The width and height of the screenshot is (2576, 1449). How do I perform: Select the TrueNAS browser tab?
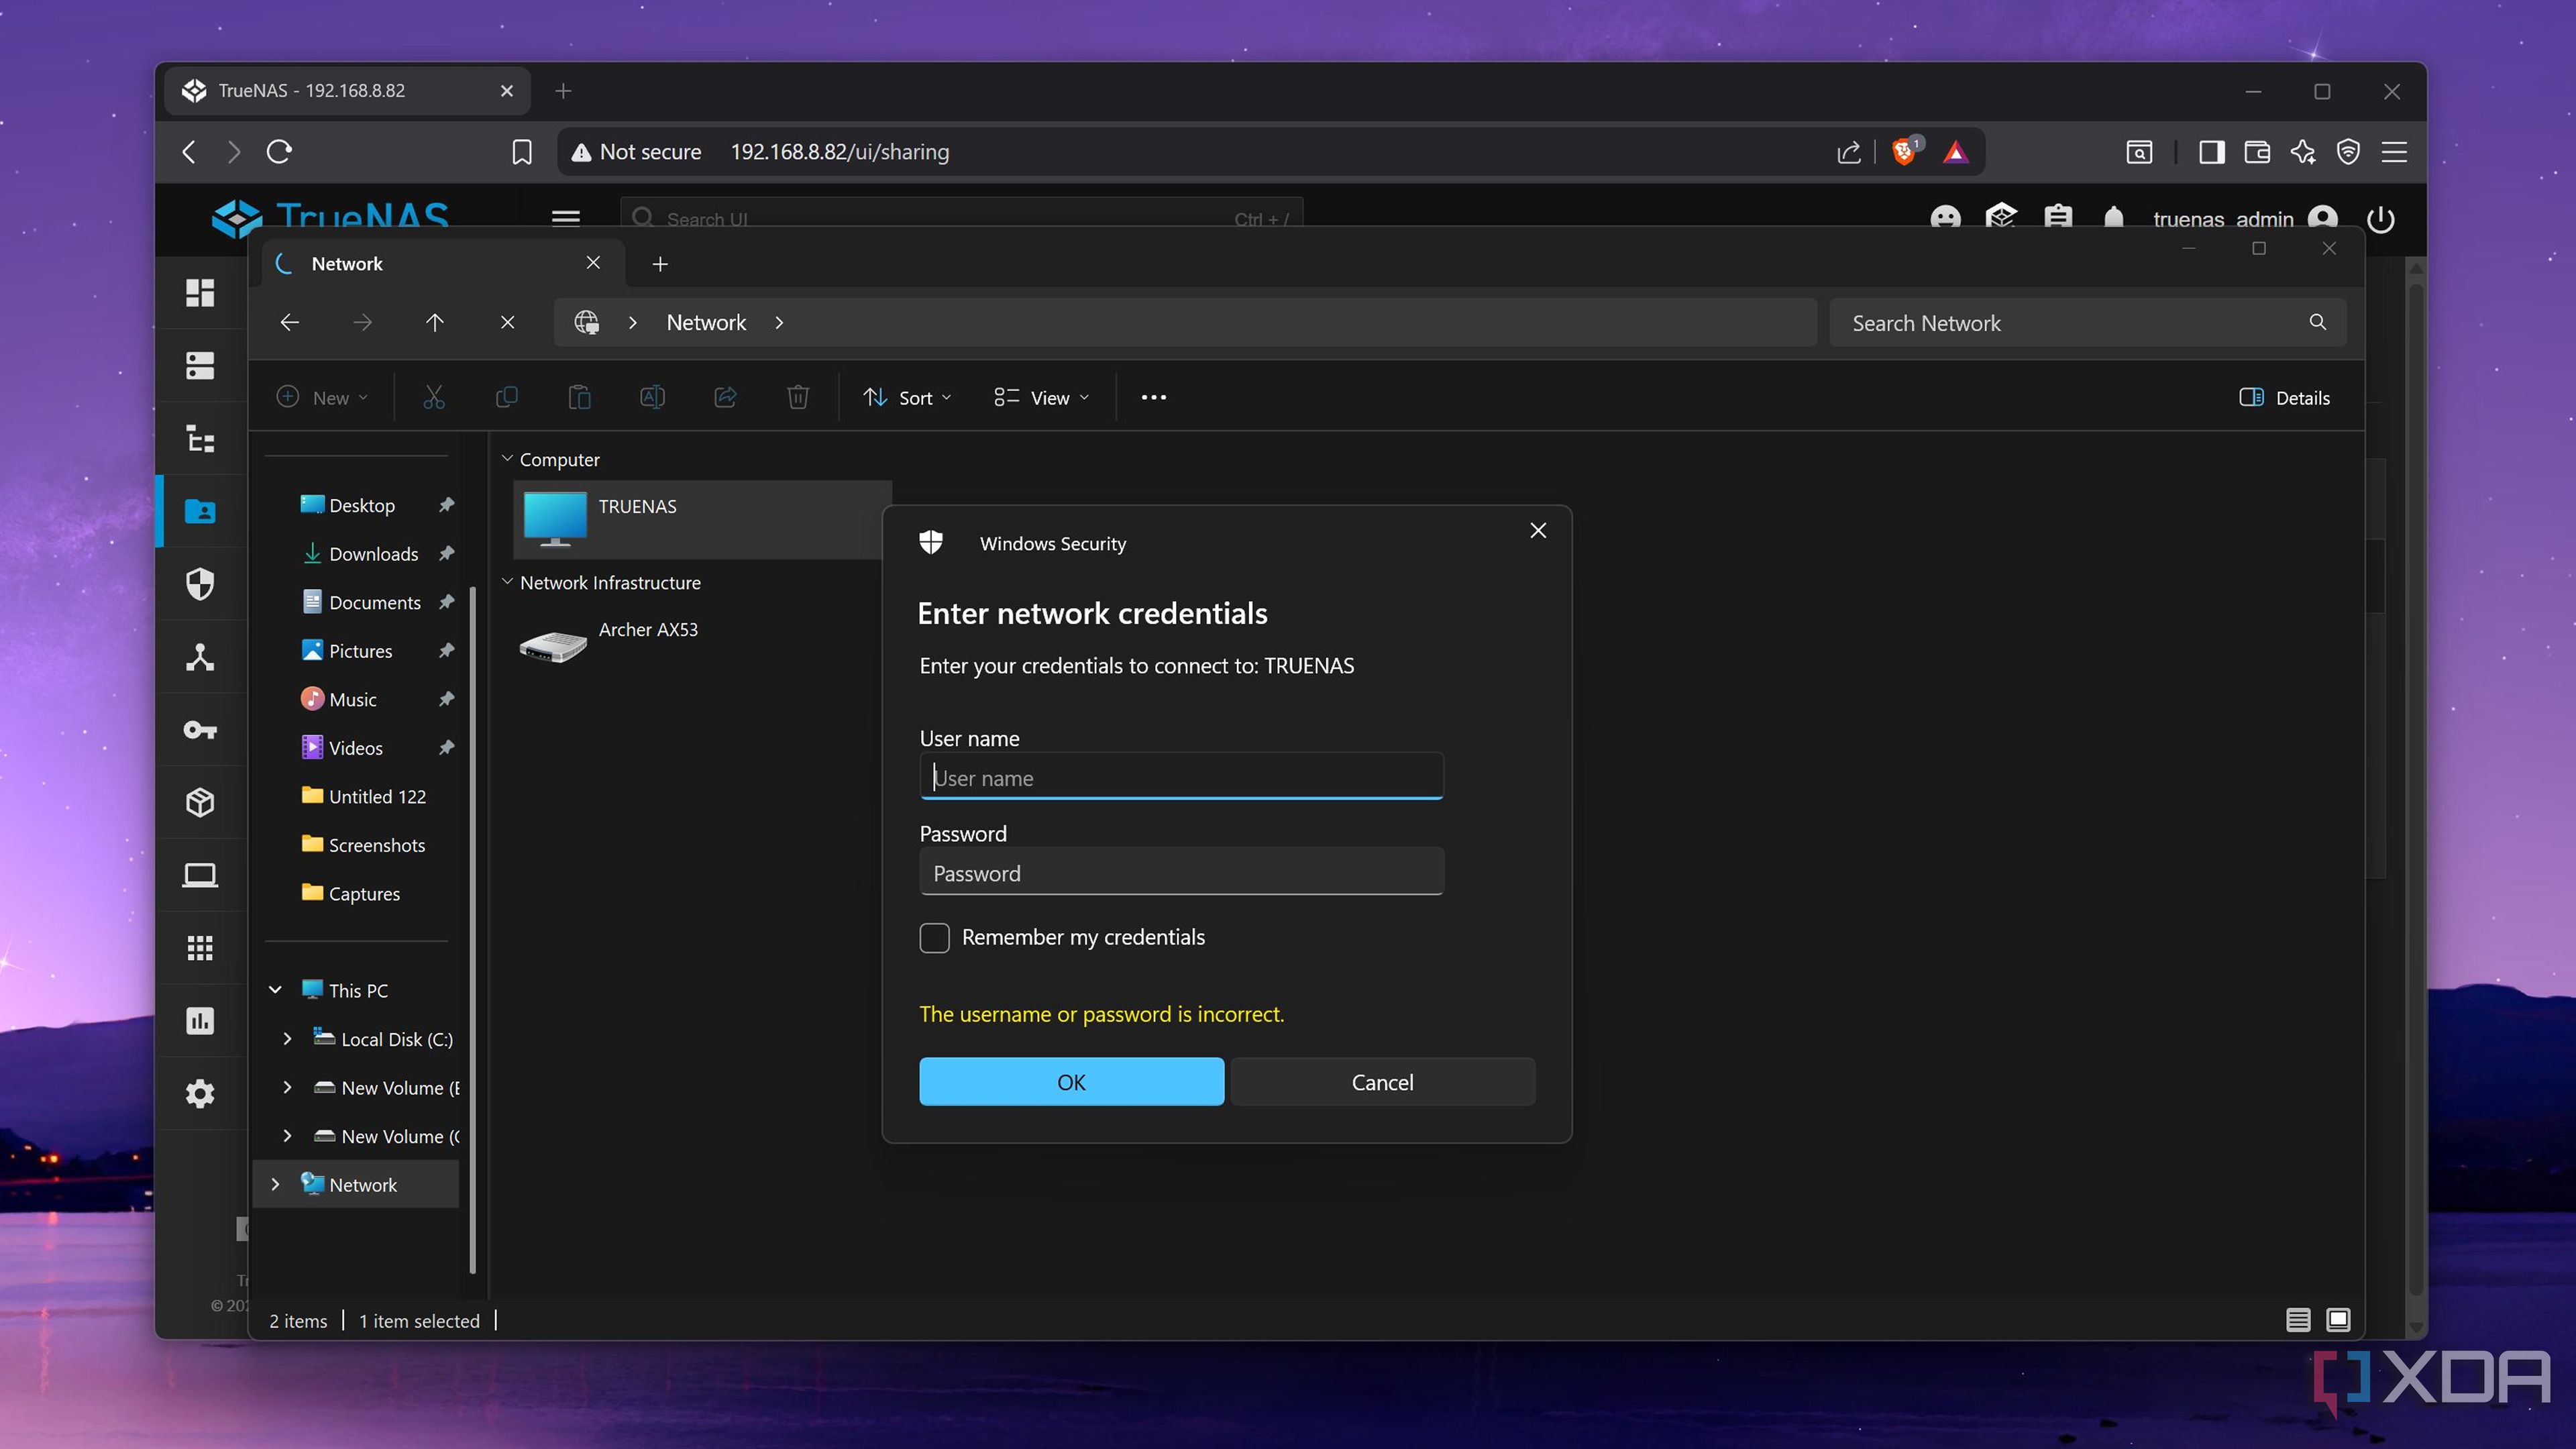tap(347, 91)
